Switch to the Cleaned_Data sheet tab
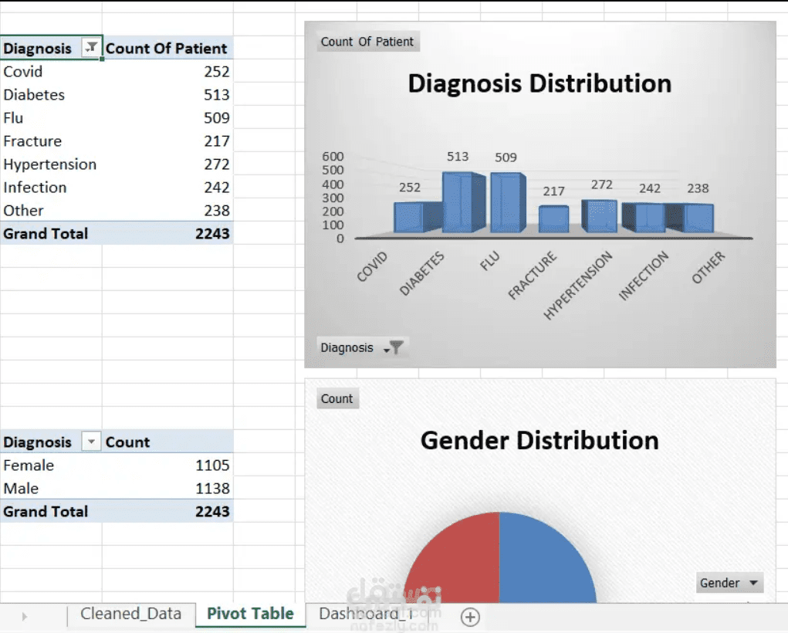The width and height of the screenshot is (788, 633). click(130, 614)
